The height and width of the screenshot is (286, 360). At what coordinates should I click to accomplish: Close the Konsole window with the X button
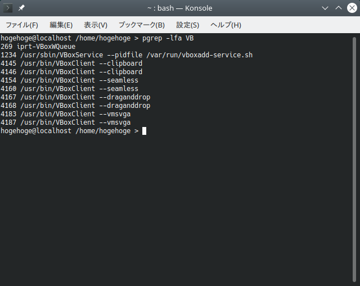352,8
